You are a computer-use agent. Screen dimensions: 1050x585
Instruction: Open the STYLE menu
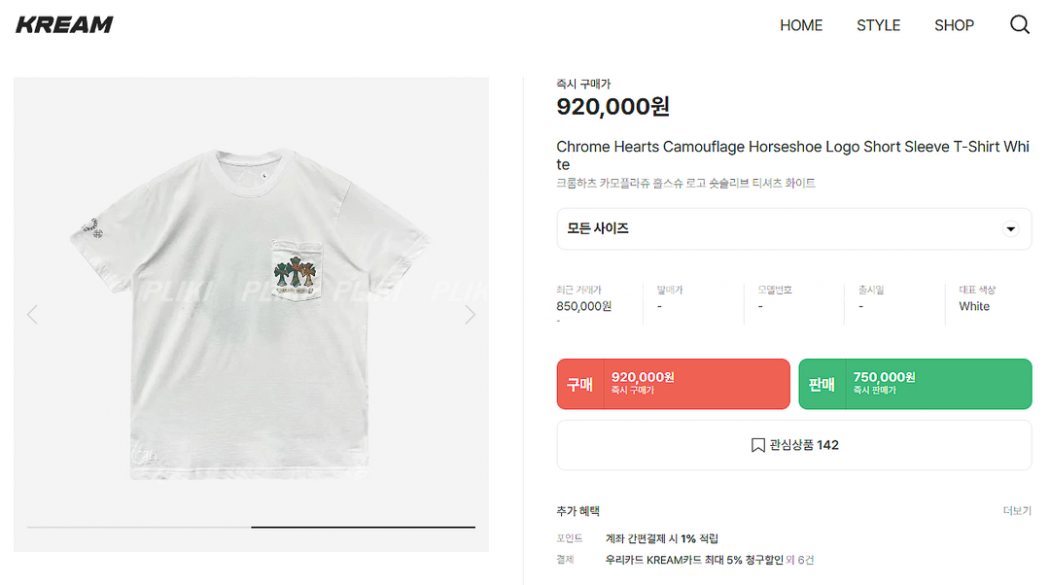pyautogui.click(x=878, y=25)
